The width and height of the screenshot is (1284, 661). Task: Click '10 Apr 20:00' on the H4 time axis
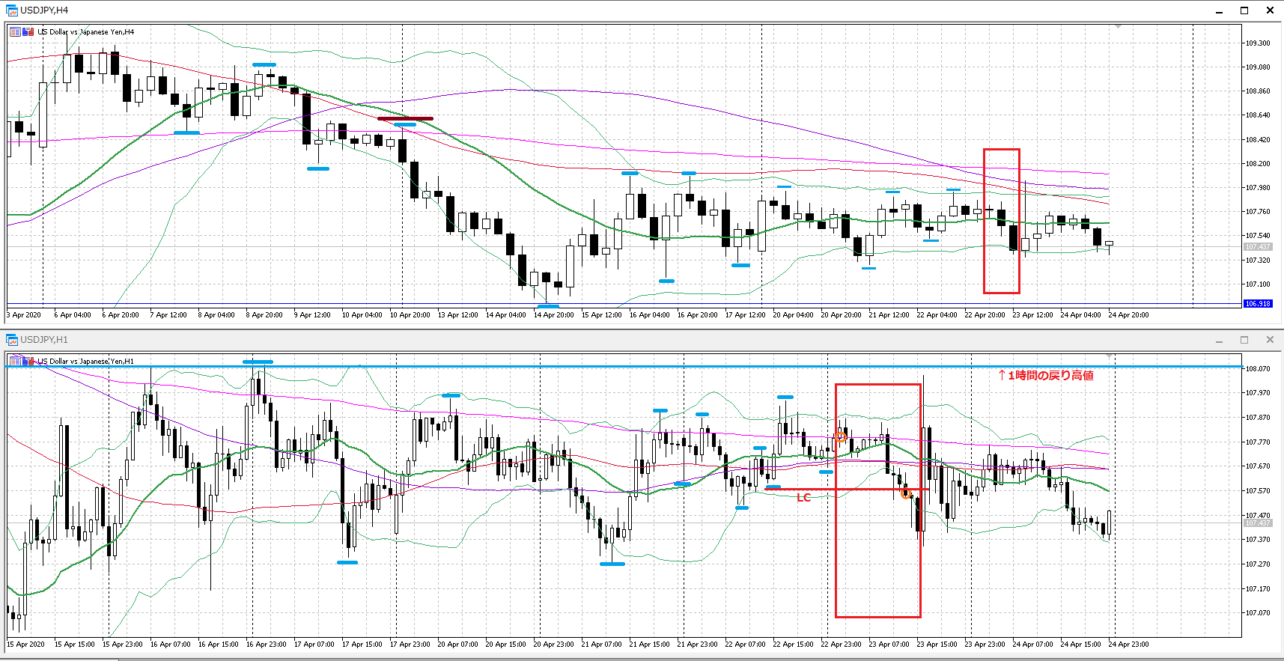[x=410, y=315]
